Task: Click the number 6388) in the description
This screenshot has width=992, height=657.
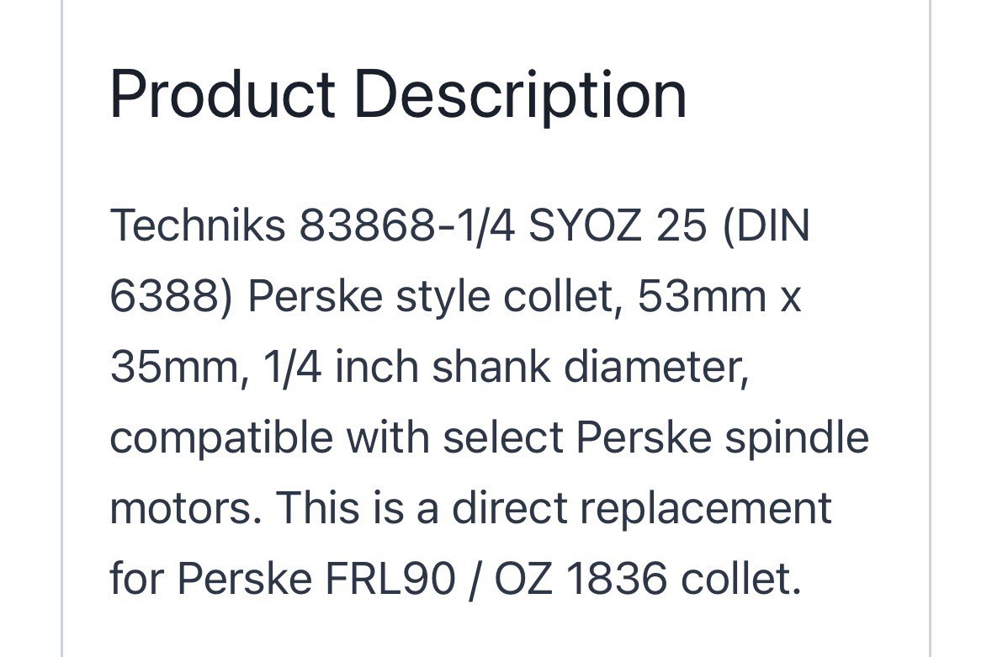Action: (x=172, y=295)
